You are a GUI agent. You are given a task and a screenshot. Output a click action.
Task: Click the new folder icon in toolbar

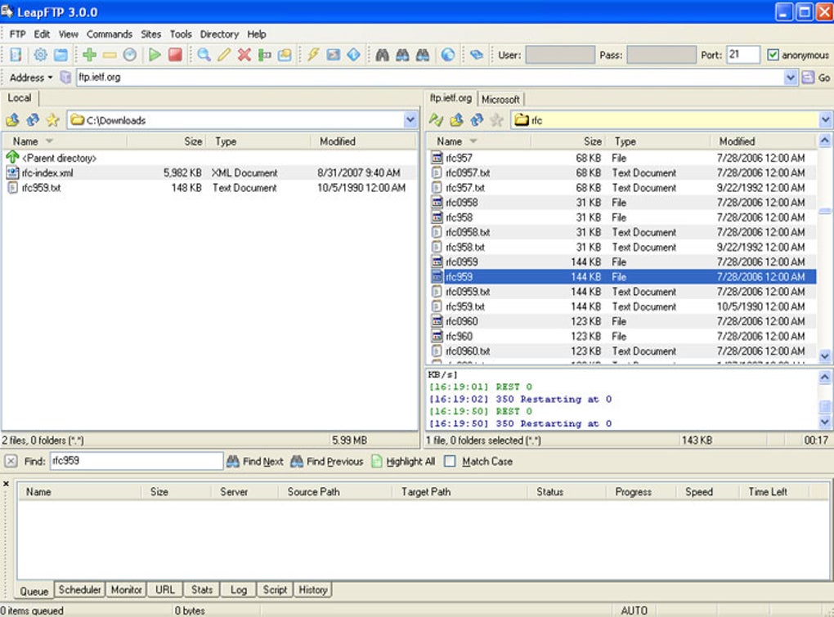click(285, 55)
